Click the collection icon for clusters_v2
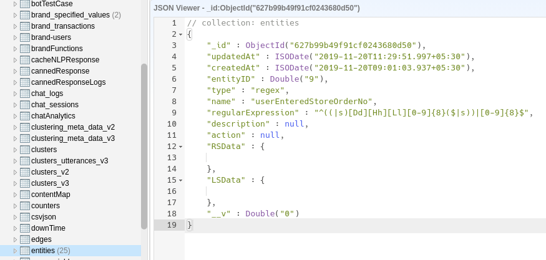 (25, 172)
